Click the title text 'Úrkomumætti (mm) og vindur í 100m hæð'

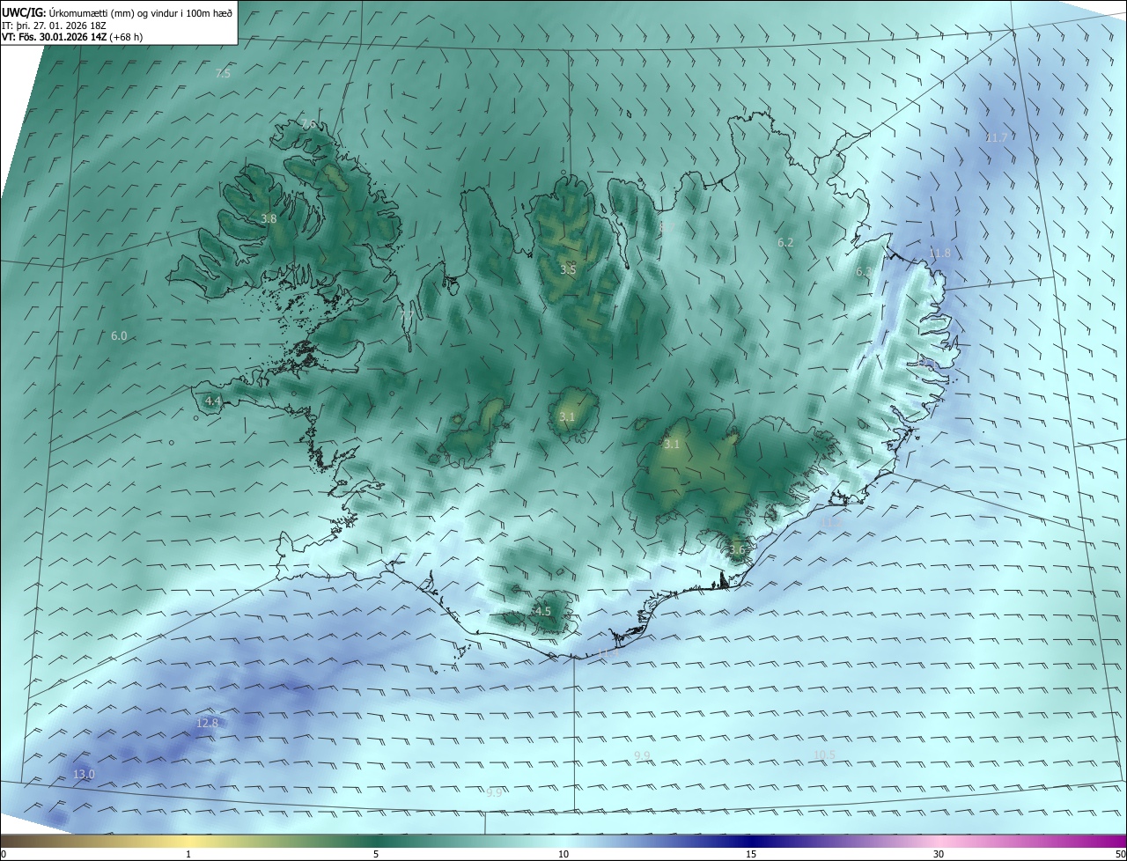(141, 12)
